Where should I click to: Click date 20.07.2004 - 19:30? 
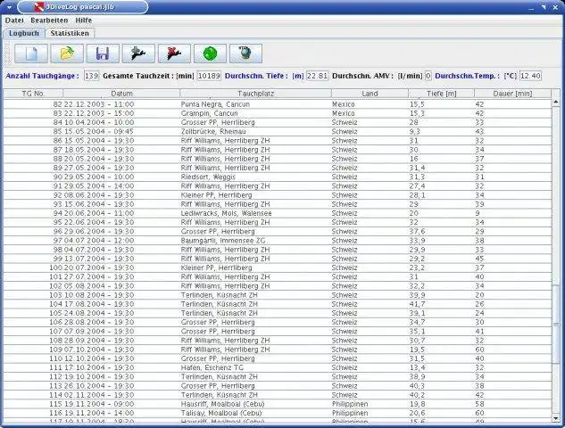point(99,267)
